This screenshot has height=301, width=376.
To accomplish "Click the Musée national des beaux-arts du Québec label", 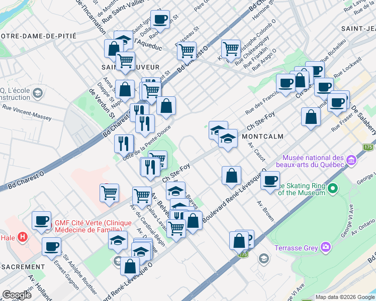I will tap(310, 161).
